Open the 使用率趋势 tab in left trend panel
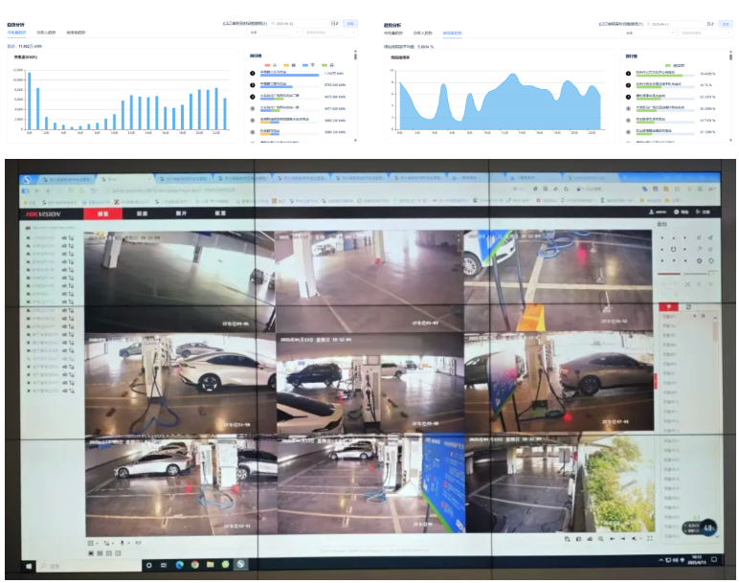739x583 pixels. (x=76, y=33)
